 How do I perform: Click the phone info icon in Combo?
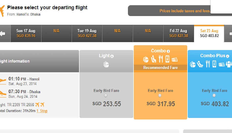pos(167,59)
